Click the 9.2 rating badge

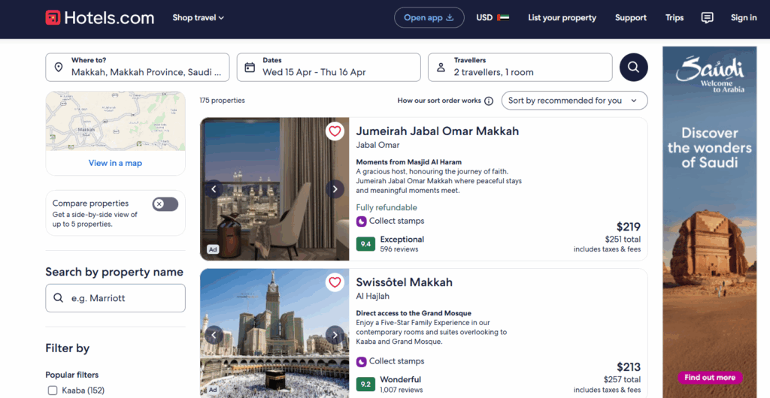click(366, 384)
